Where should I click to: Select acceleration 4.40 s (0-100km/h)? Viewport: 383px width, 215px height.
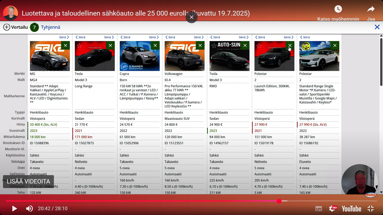pyautogui.click(x=89, y=186)
